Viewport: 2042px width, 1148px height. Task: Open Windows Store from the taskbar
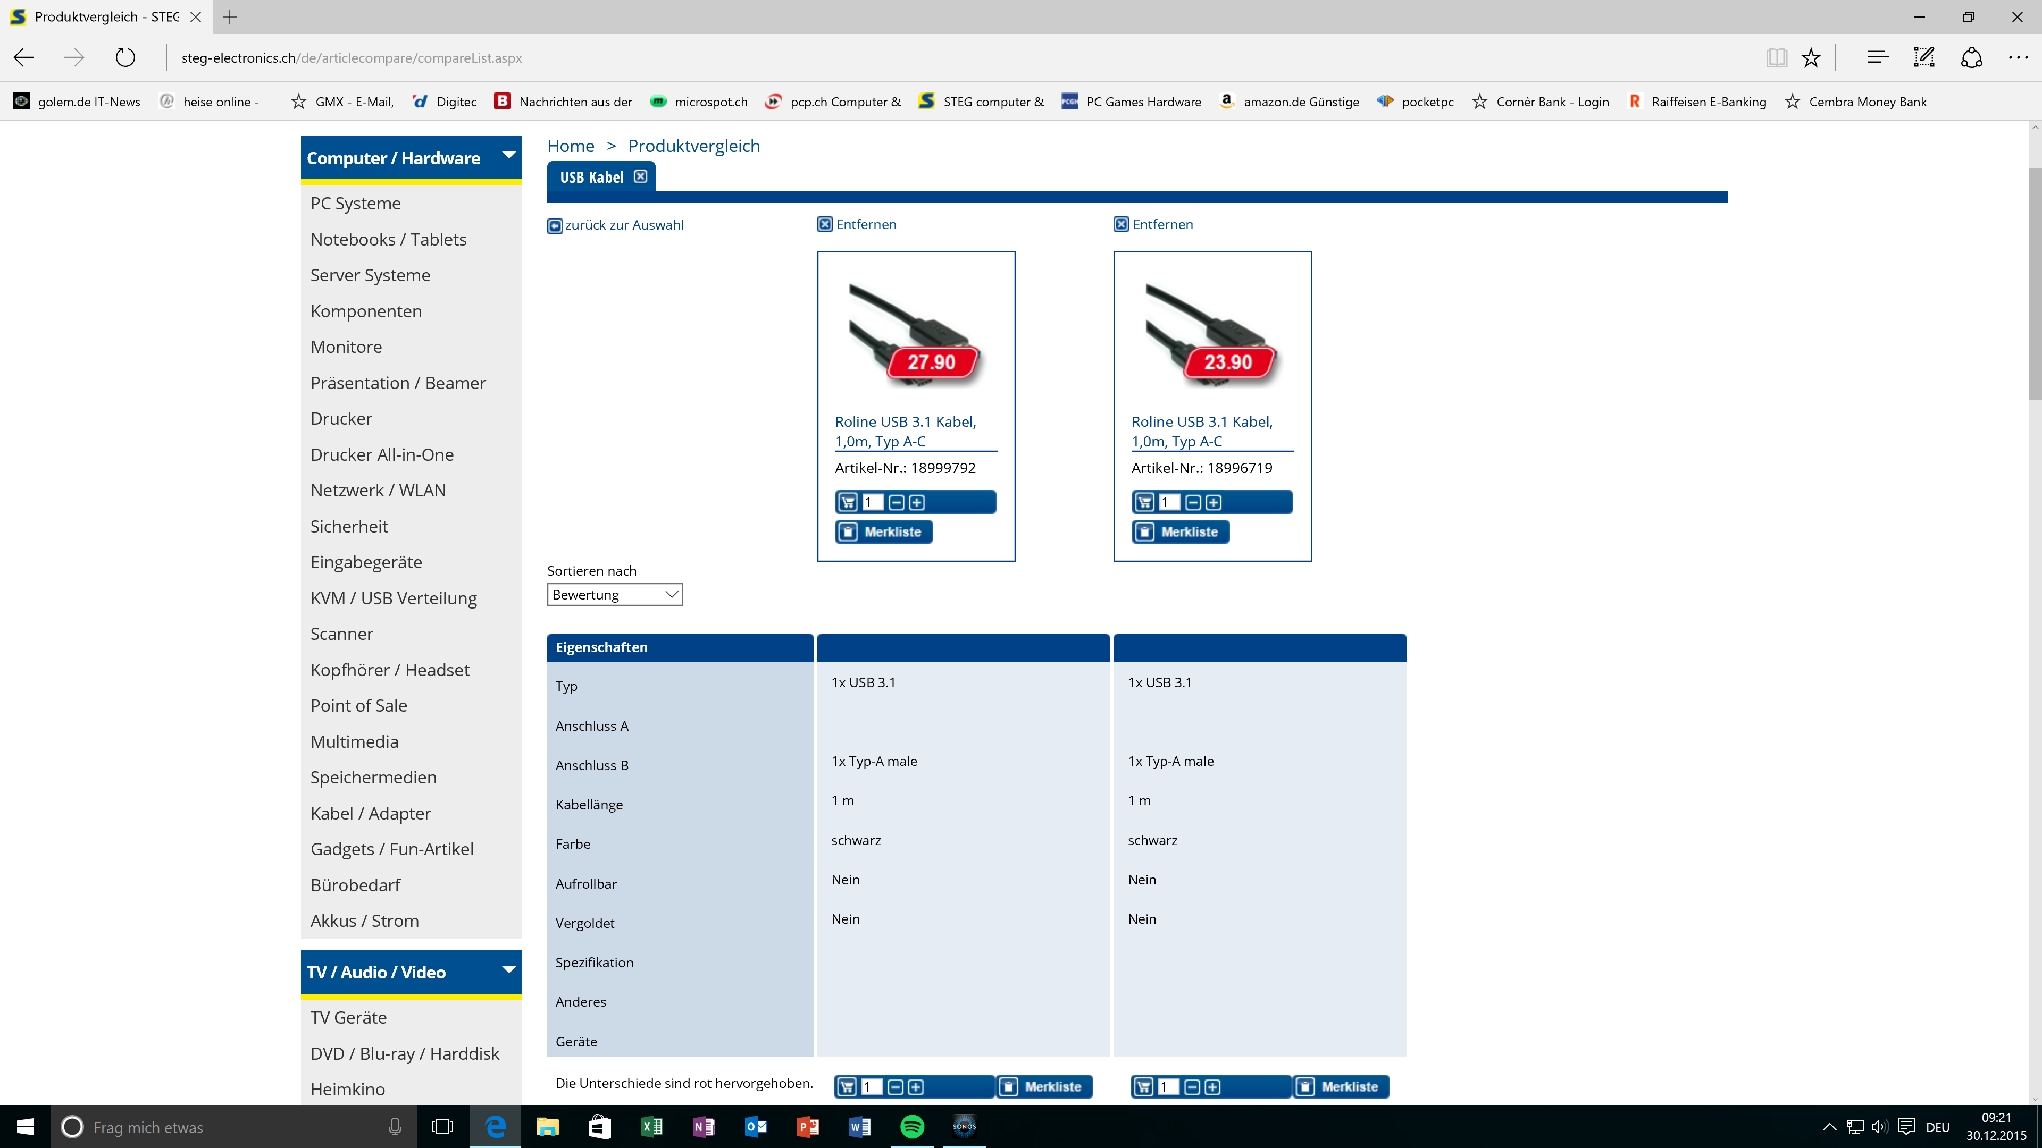click(599, 1127)
